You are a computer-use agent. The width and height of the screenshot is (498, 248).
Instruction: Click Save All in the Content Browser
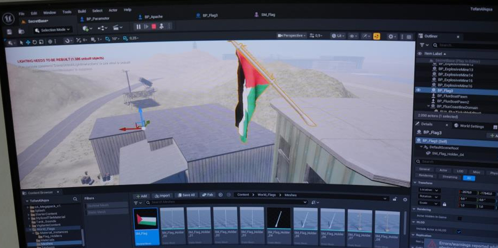point(187,195)
